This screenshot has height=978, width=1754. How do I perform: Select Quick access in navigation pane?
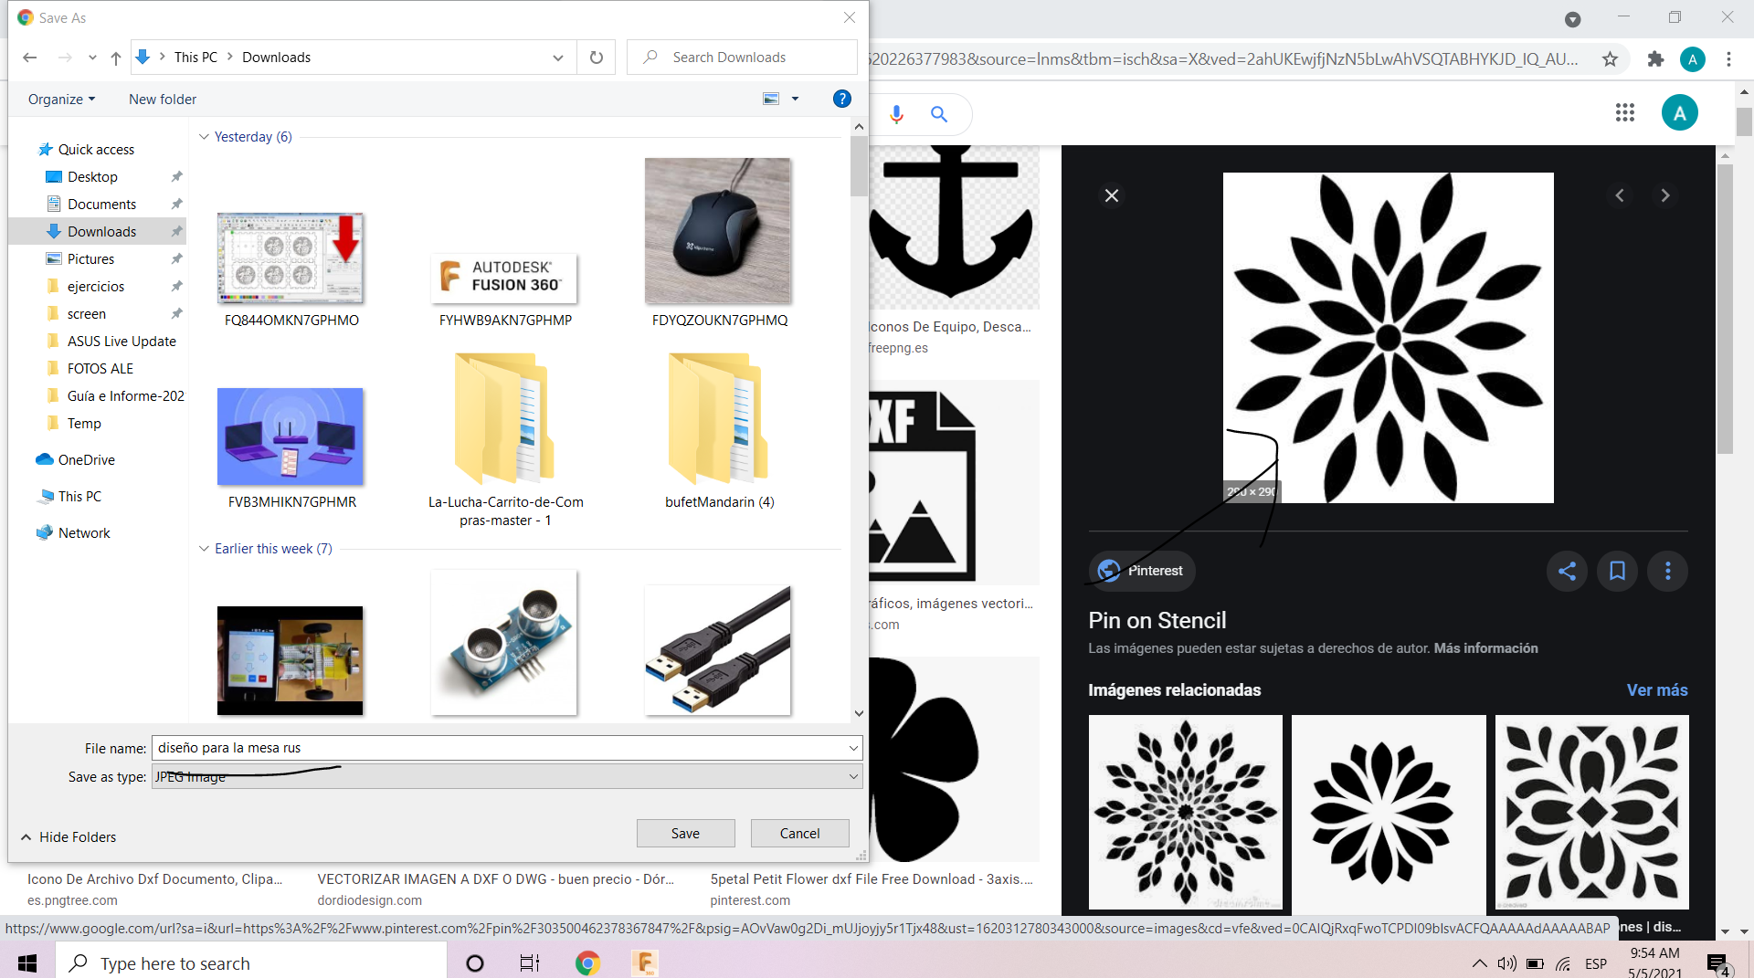[96, 149]
